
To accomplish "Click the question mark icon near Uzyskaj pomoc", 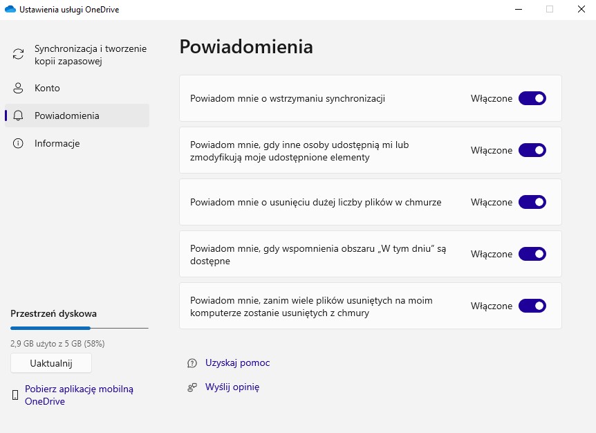I will click(x=191, y=362).
